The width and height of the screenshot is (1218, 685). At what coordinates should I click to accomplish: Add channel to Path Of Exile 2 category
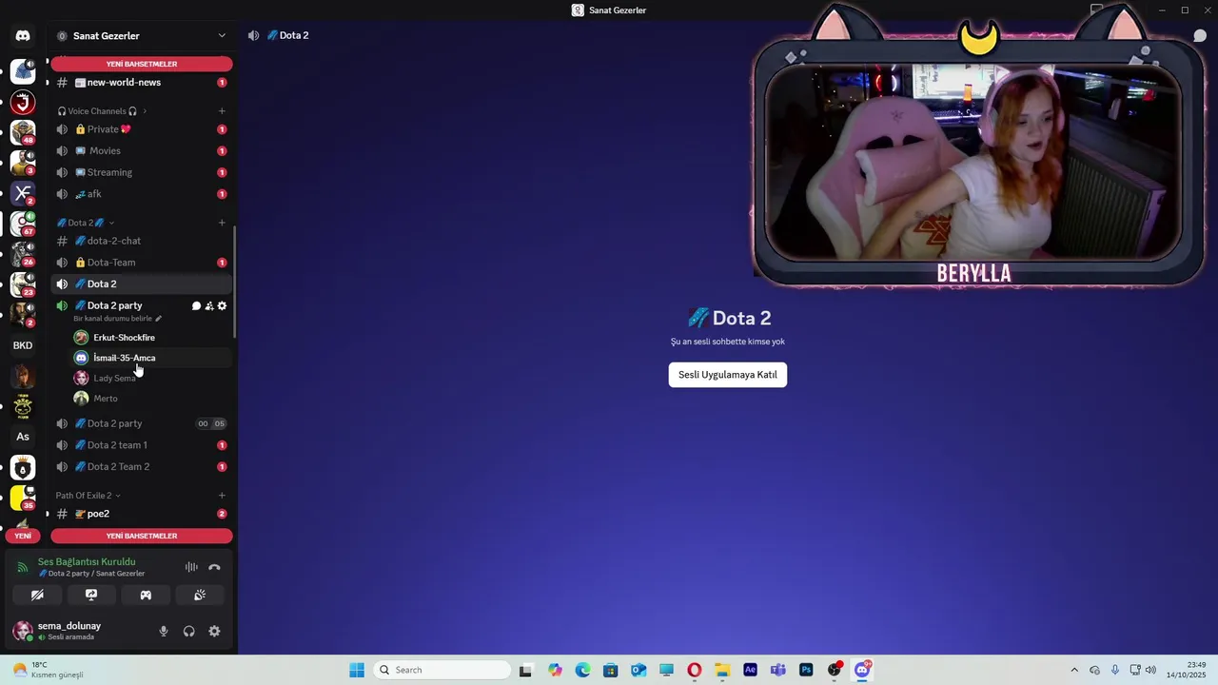click(222, 496)
